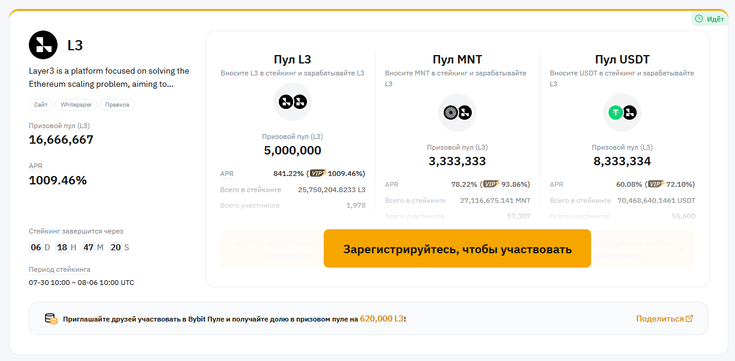Click the token pair icon under Пул MNT
735x361 pixels.
[x=457, y=113]
